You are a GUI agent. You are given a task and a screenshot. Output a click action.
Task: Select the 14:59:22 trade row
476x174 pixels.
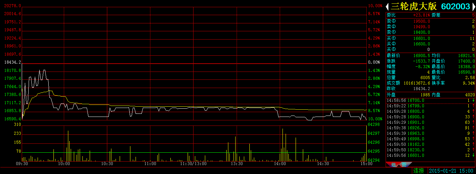point(430,106)
